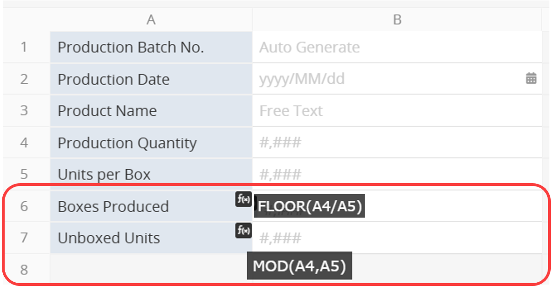Select the Product Name label cell
Viewport: 555px width, 292px height.
[x=151, y=111]
